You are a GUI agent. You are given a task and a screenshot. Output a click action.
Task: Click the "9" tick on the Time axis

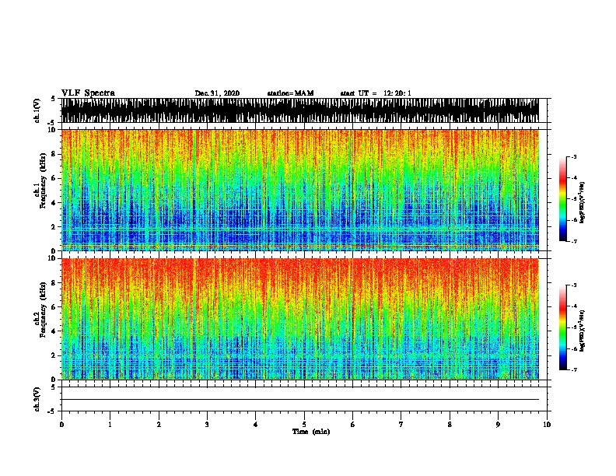point(498,425)
